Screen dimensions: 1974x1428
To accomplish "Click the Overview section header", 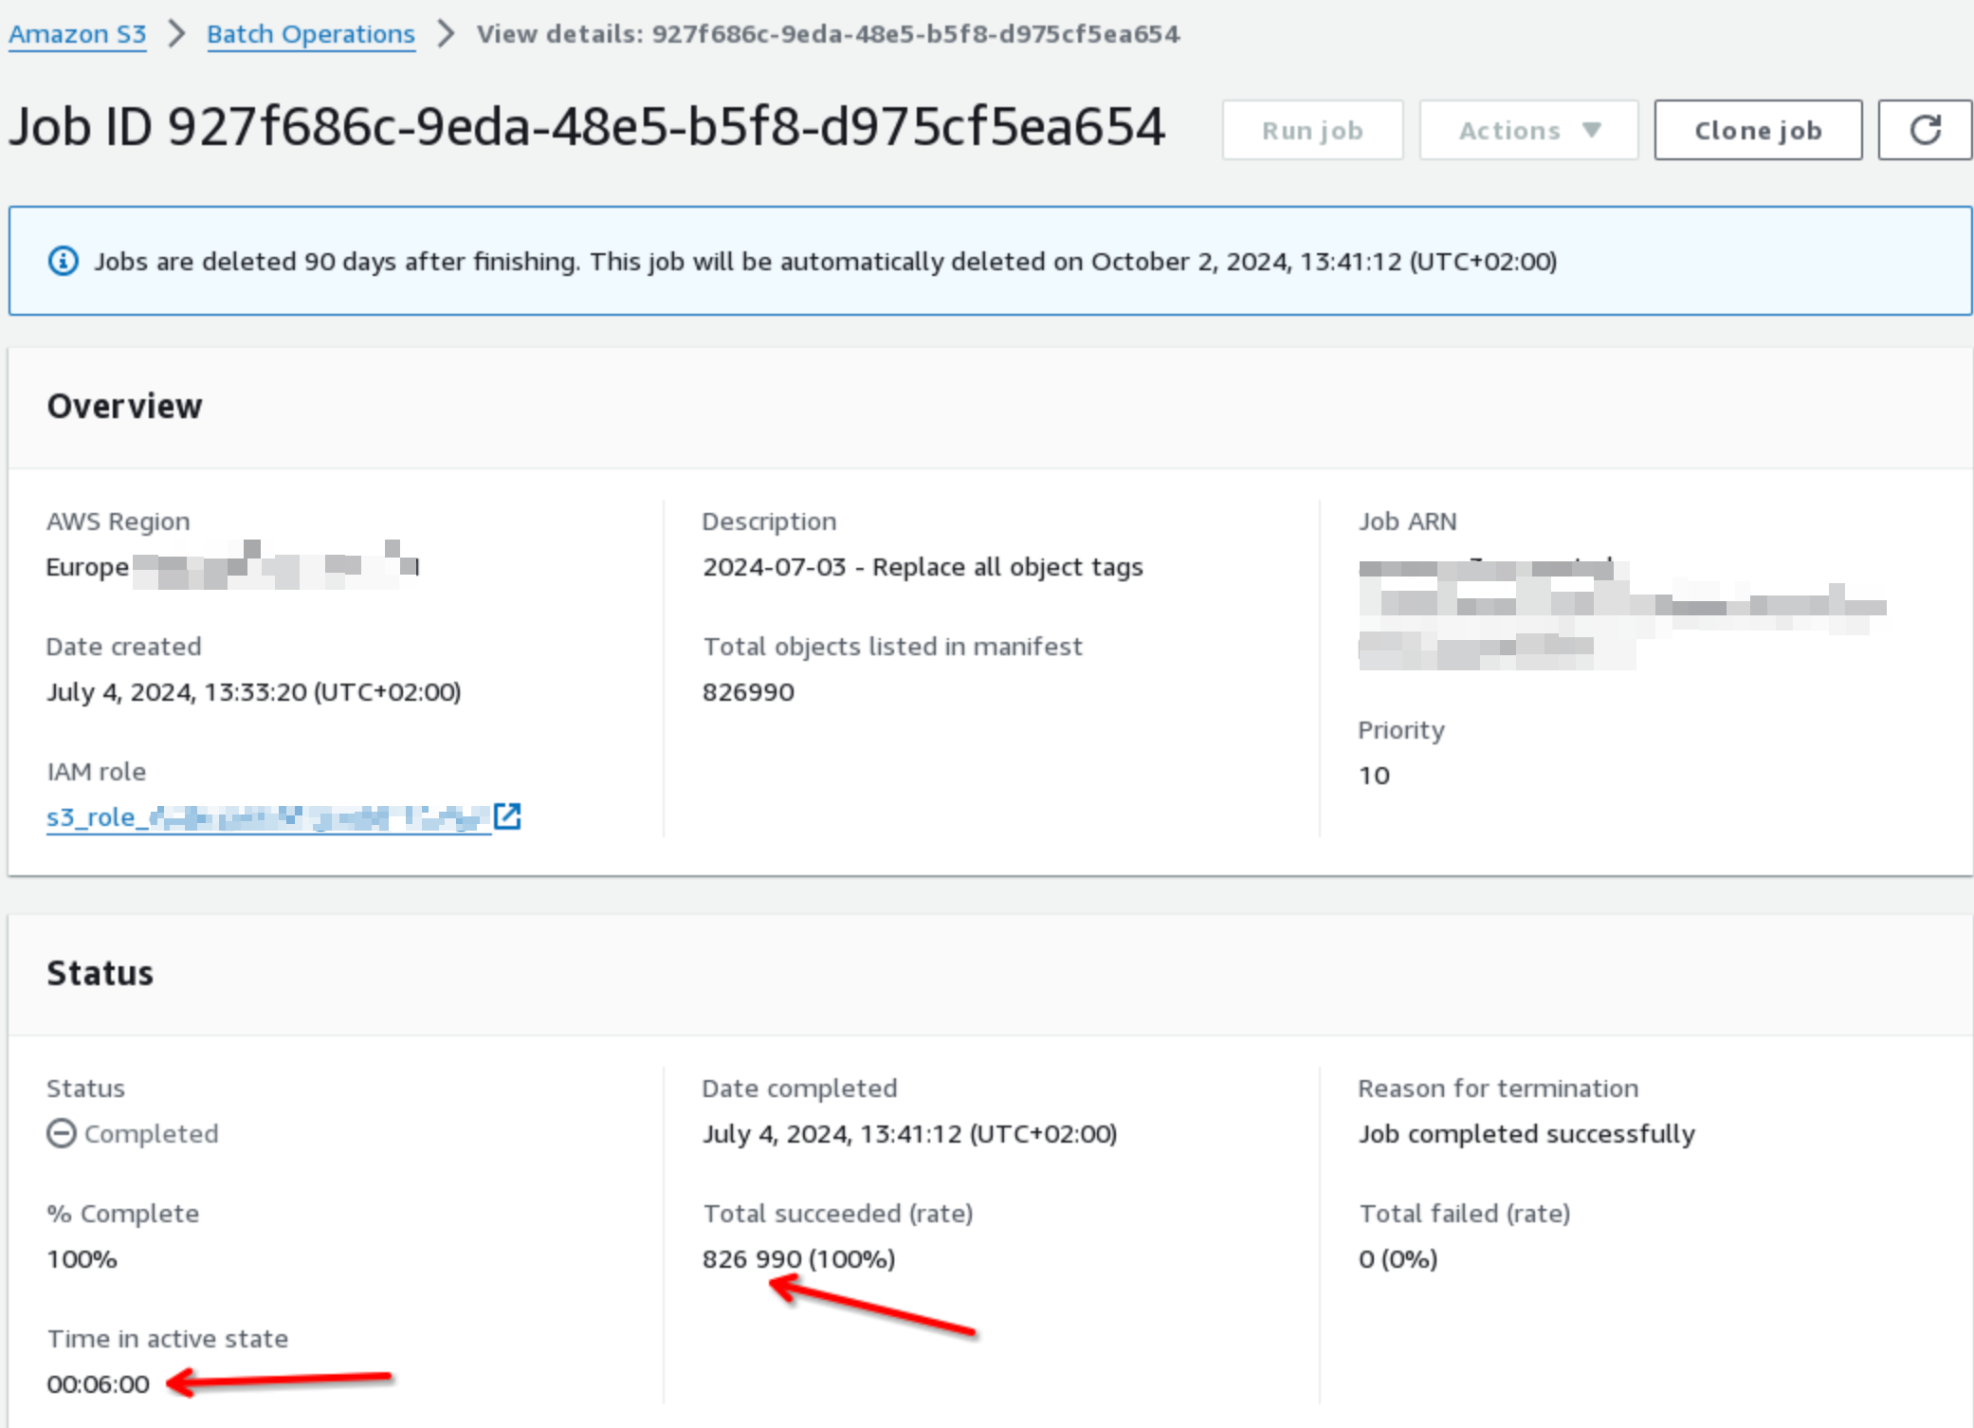I will (124, 406).
